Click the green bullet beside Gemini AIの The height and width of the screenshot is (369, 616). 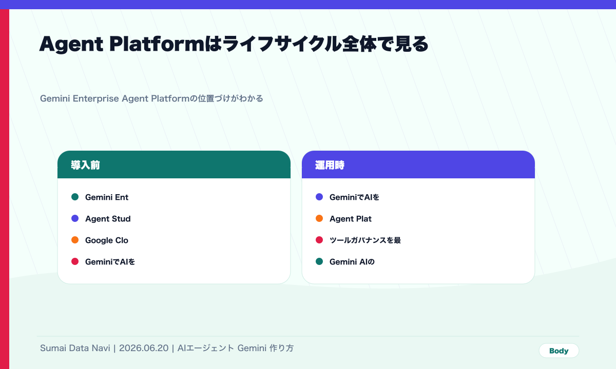319,261
